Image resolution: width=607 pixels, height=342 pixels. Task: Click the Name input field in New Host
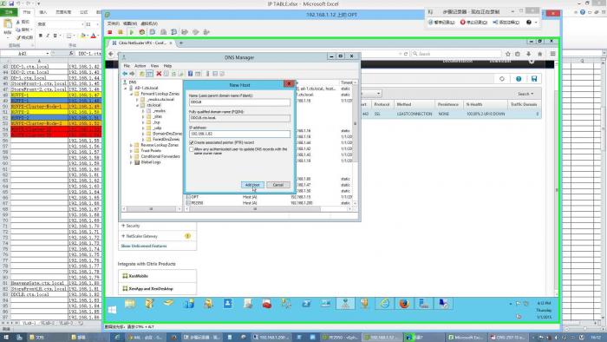click(239, 102)
